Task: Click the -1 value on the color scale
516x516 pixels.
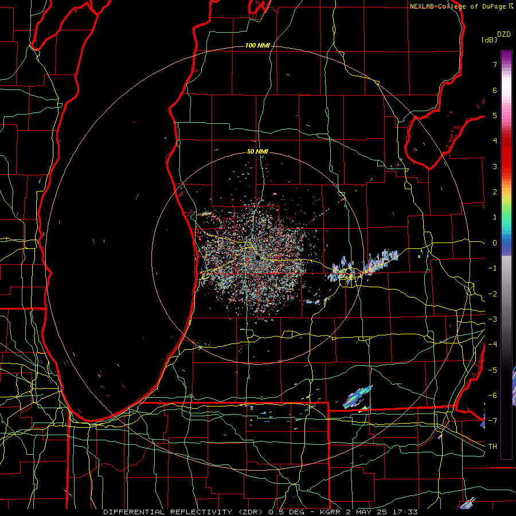Action: click(x=492, y=268)
